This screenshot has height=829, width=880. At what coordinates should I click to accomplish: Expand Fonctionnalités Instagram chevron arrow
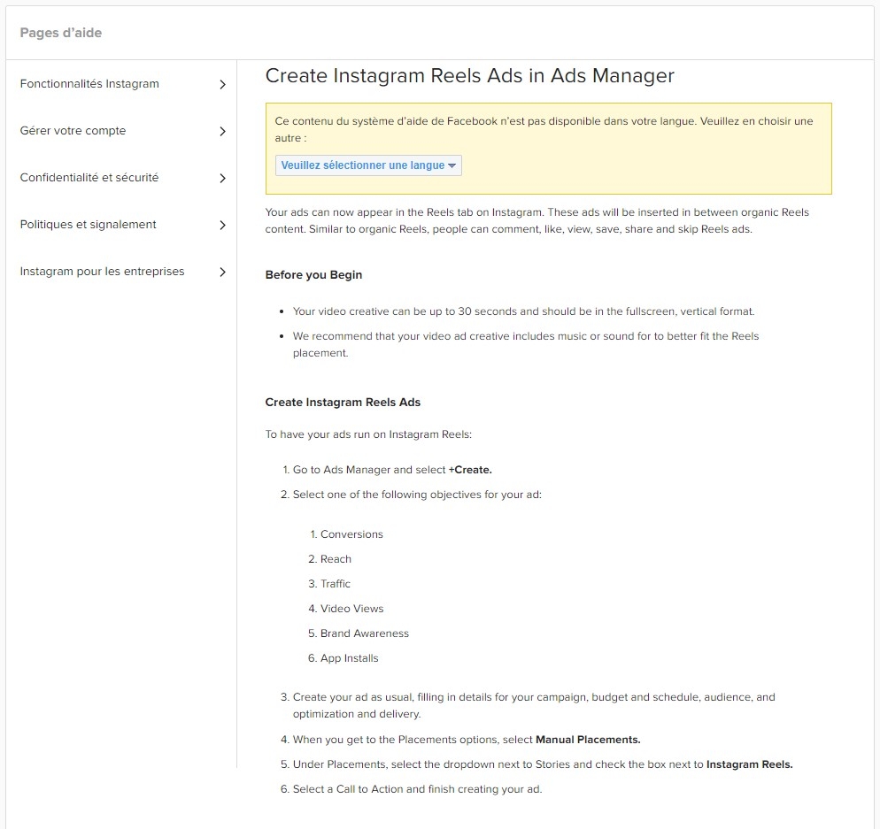(x=222, y=85)
